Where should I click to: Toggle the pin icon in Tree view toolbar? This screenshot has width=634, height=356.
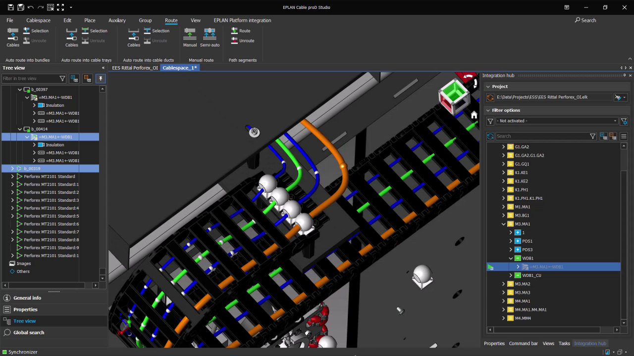coord(101,78)
